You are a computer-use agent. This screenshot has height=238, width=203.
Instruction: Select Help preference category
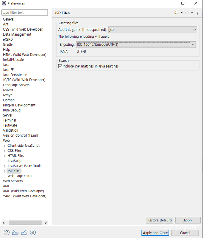point(7,49)
